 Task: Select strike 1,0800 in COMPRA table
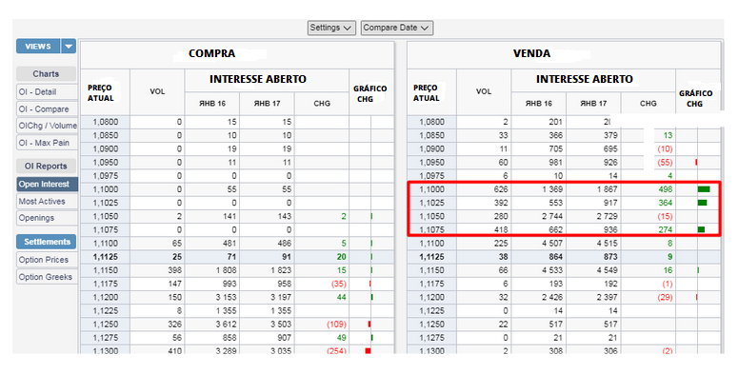pos(105,122)
